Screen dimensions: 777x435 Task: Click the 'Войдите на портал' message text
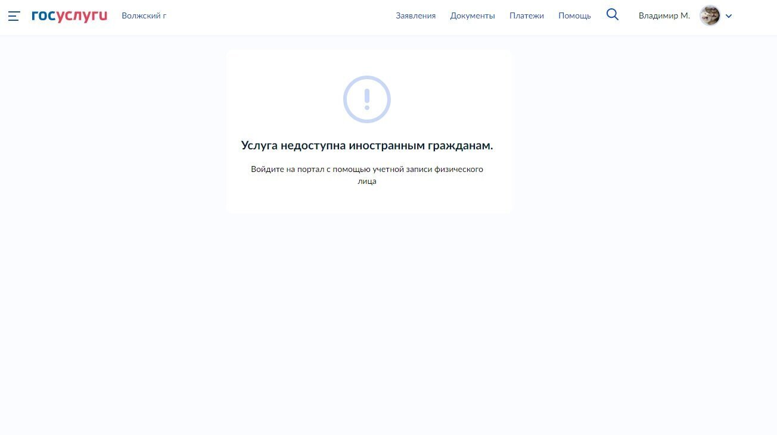tap(367, 170)
